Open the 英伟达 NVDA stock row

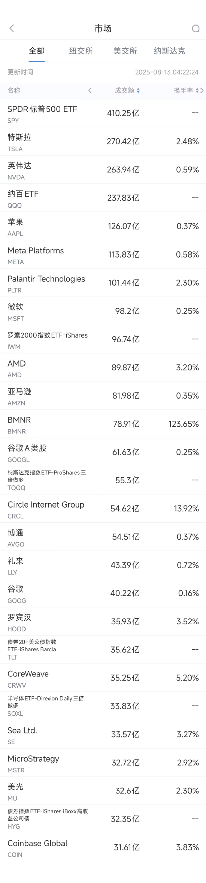click(x=103, y=169)
